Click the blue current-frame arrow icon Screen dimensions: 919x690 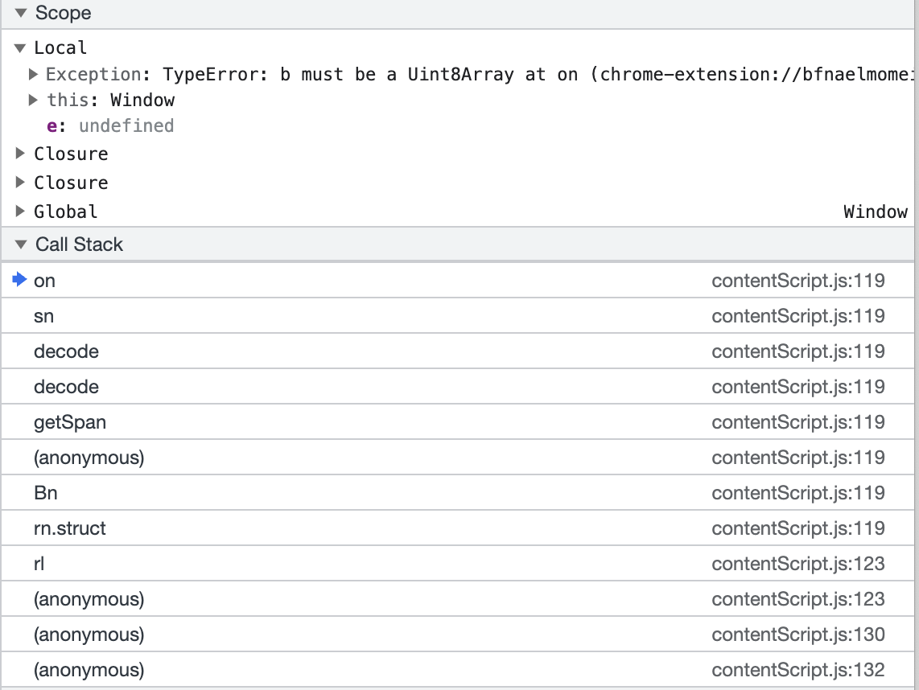(x=21, y=280)
